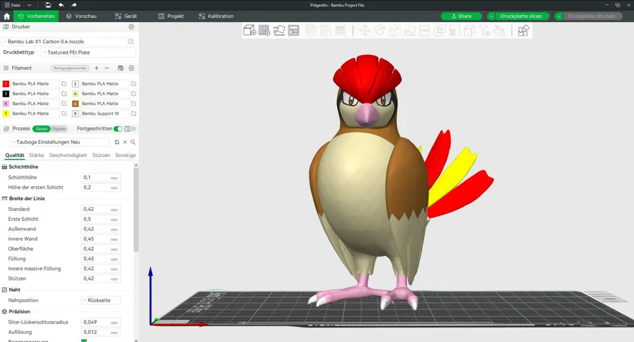Viewport: 634px width, 342px height.
Task: Switch to the Vorschau tab
Action: coord(81,16)
